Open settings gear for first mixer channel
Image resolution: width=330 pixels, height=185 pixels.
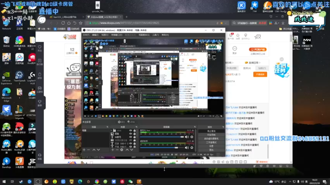[192, 137]
